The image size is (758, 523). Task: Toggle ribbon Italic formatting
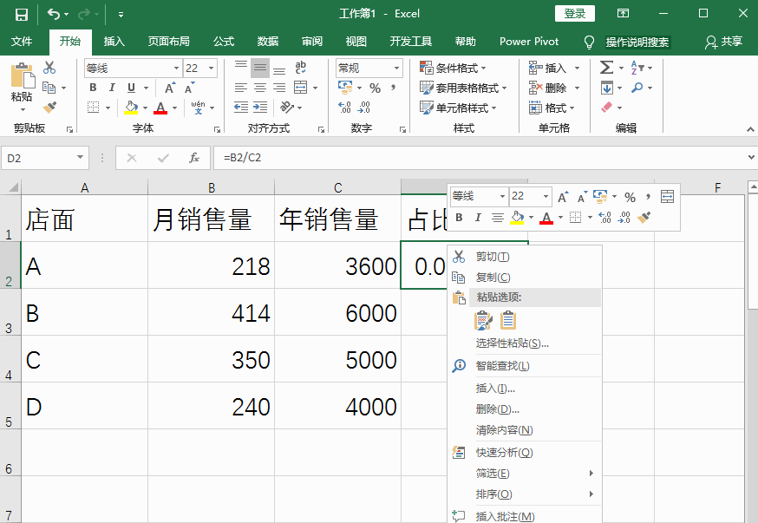[112, 88]
